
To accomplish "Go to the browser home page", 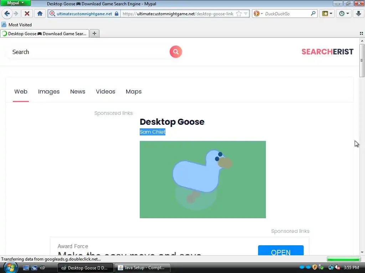I will [x=40, y=14].
